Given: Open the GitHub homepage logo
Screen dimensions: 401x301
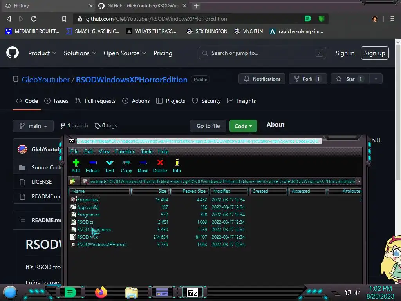Looking at the screenshot, I should pos(13,53).
